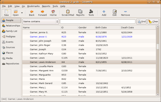Open the Reports toolbar icon

pos(80,13)
